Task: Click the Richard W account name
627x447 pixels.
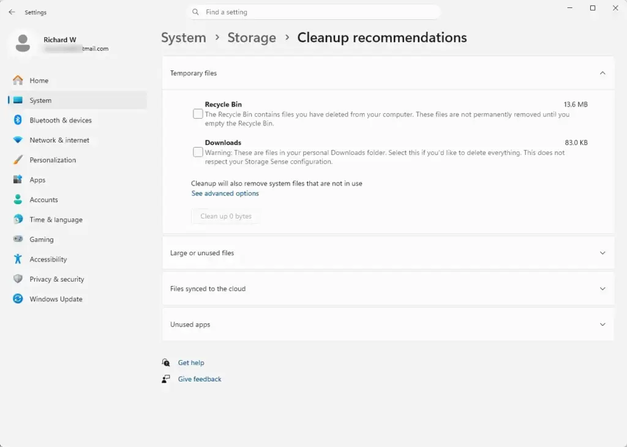Action: pos(60,40)
